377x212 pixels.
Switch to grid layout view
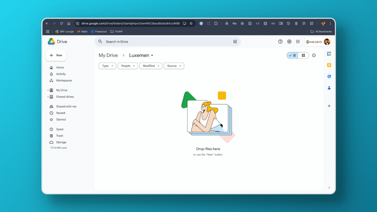pyautogui.click(x=303, y=55)
